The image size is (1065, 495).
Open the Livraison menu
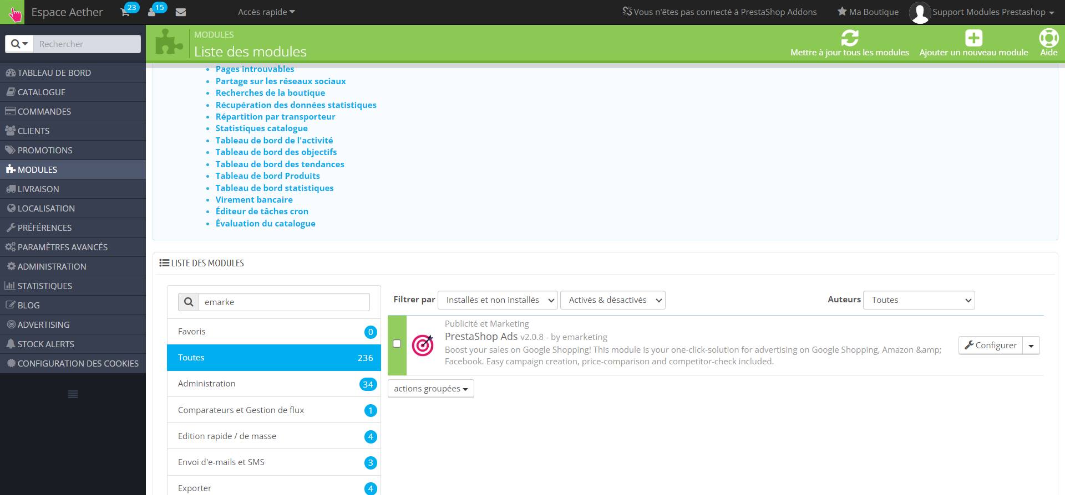click(x=73, y=189)
